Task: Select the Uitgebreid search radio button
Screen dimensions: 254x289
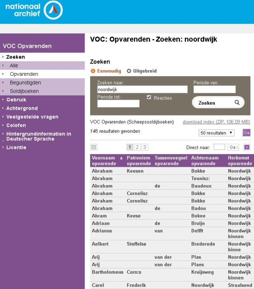Action: pos(129,71)
